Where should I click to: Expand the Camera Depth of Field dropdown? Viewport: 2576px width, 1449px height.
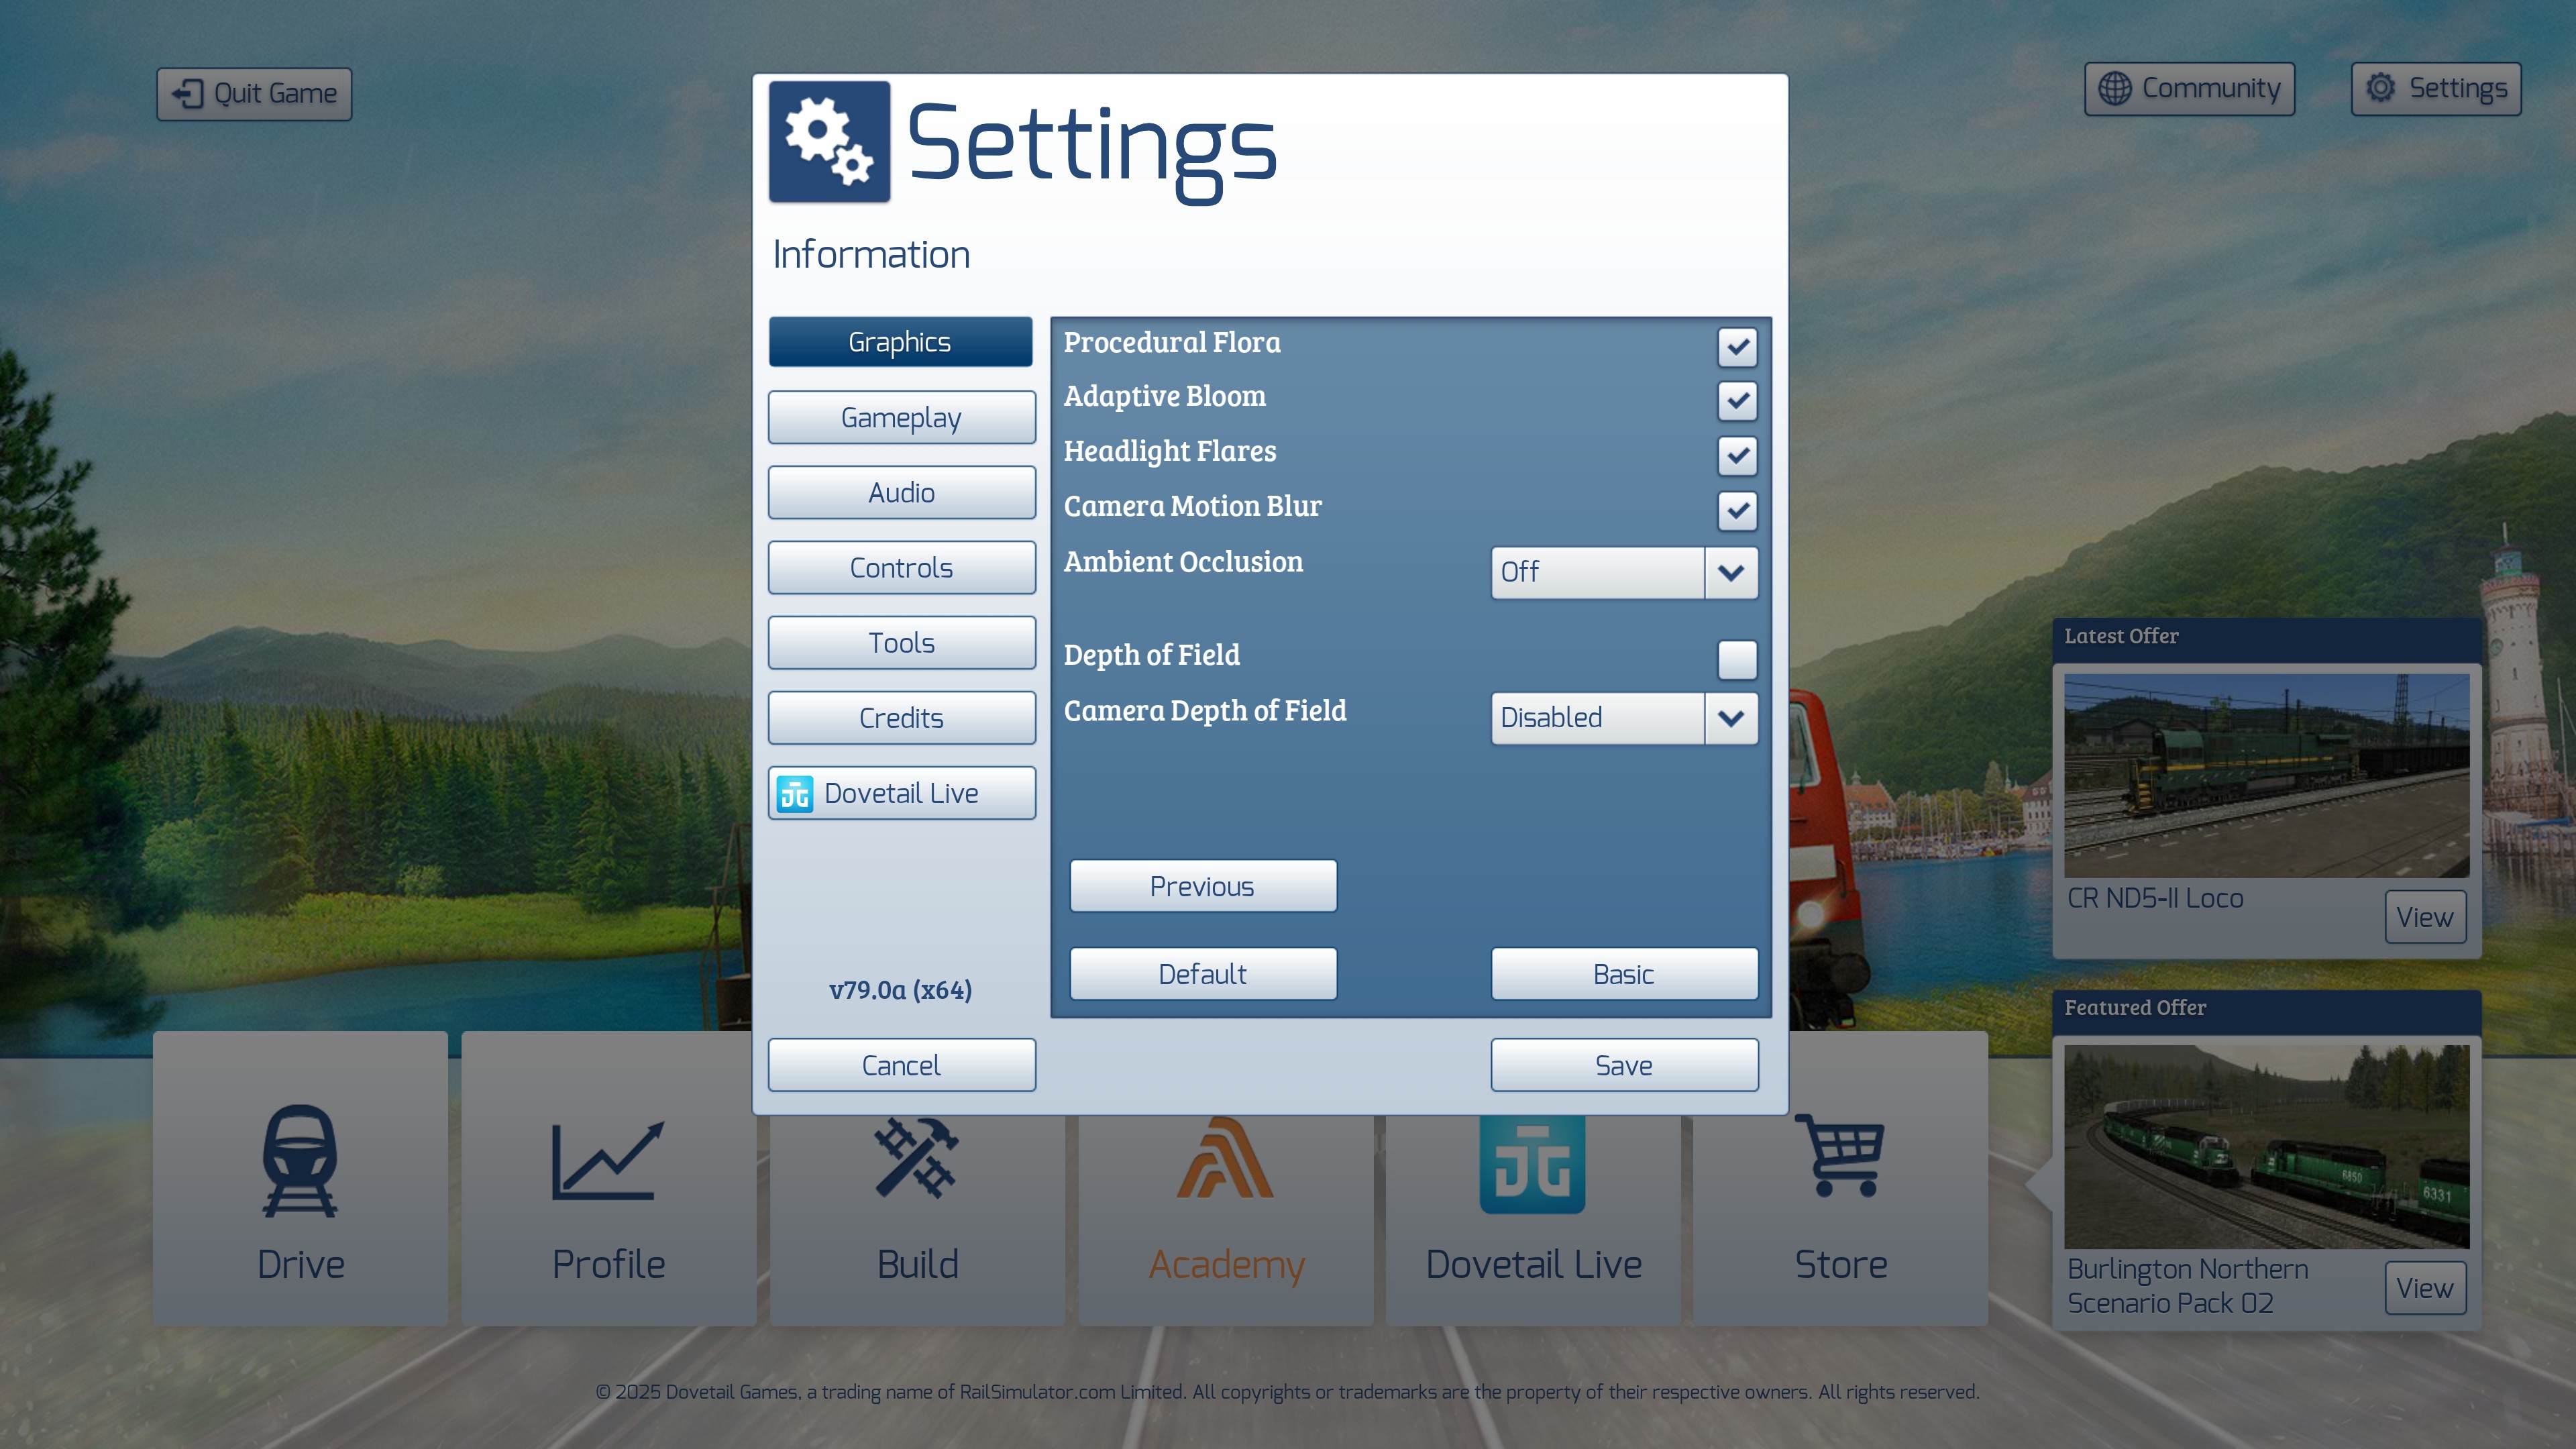coord(1624,718)
